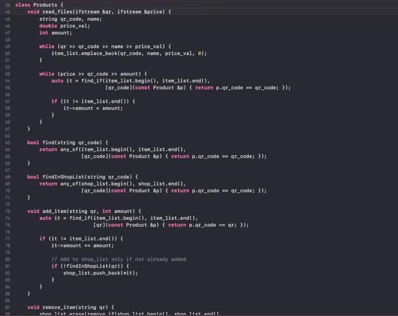Click 'any_of' on line 64
The image size is (398, 316).
69,149
